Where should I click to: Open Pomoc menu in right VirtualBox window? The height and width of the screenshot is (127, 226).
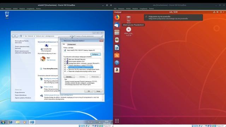(x=151, y=8)
